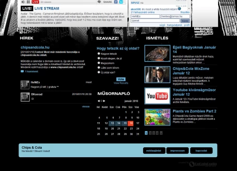
Task: Share the stream on Twitter
Action: pyautogui.click(x=121, y=2)
